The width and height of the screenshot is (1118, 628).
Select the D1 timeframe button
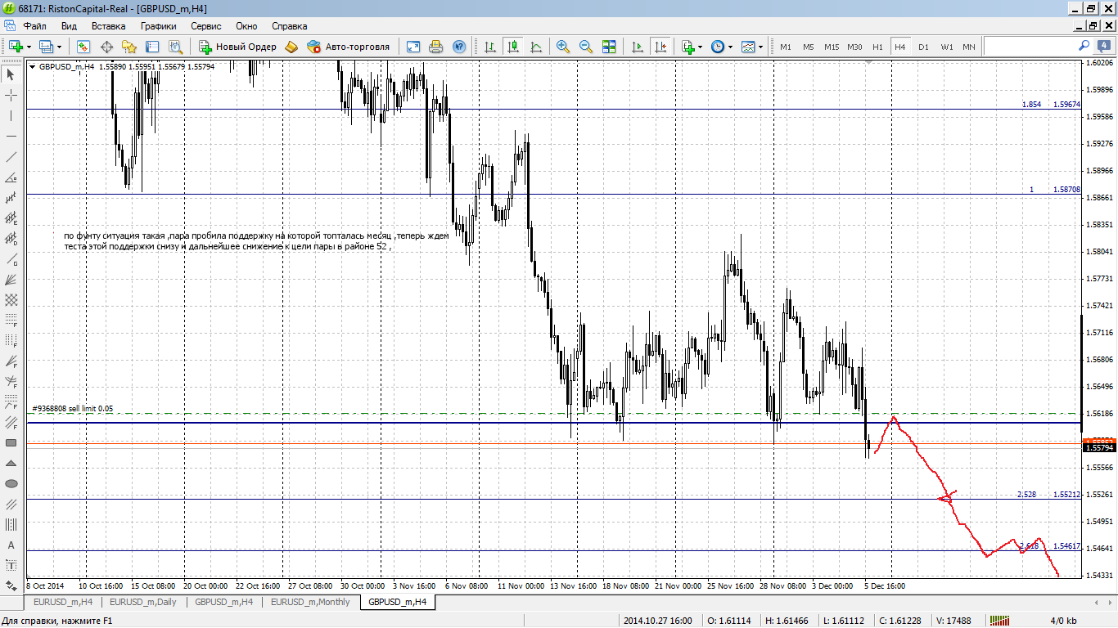(x=923, y=47)
